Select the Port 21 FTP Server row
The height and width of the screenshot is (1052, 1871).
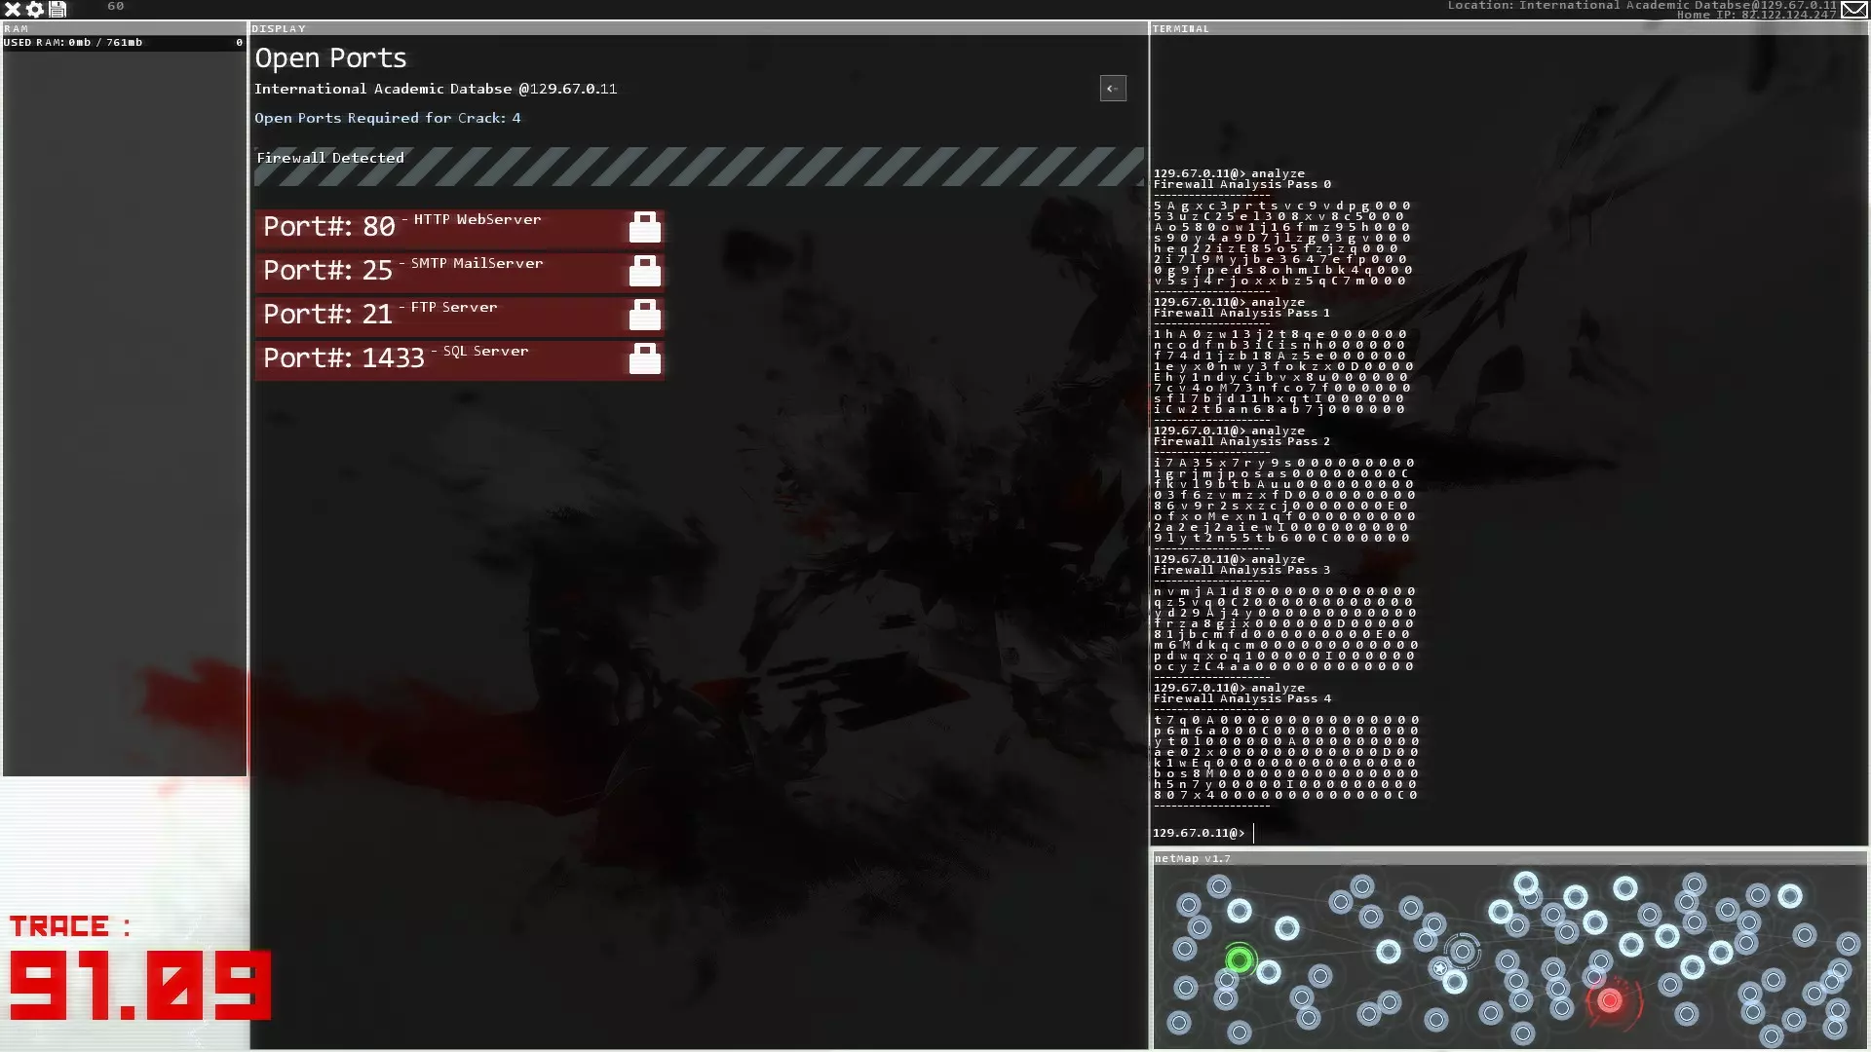coord(439,315)
